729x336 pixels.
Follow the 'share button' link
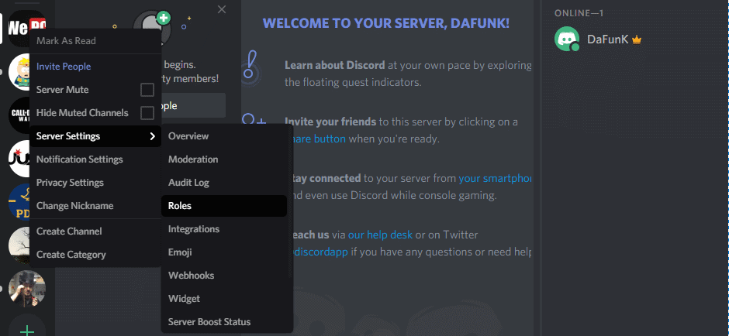(x=318, y=139)
